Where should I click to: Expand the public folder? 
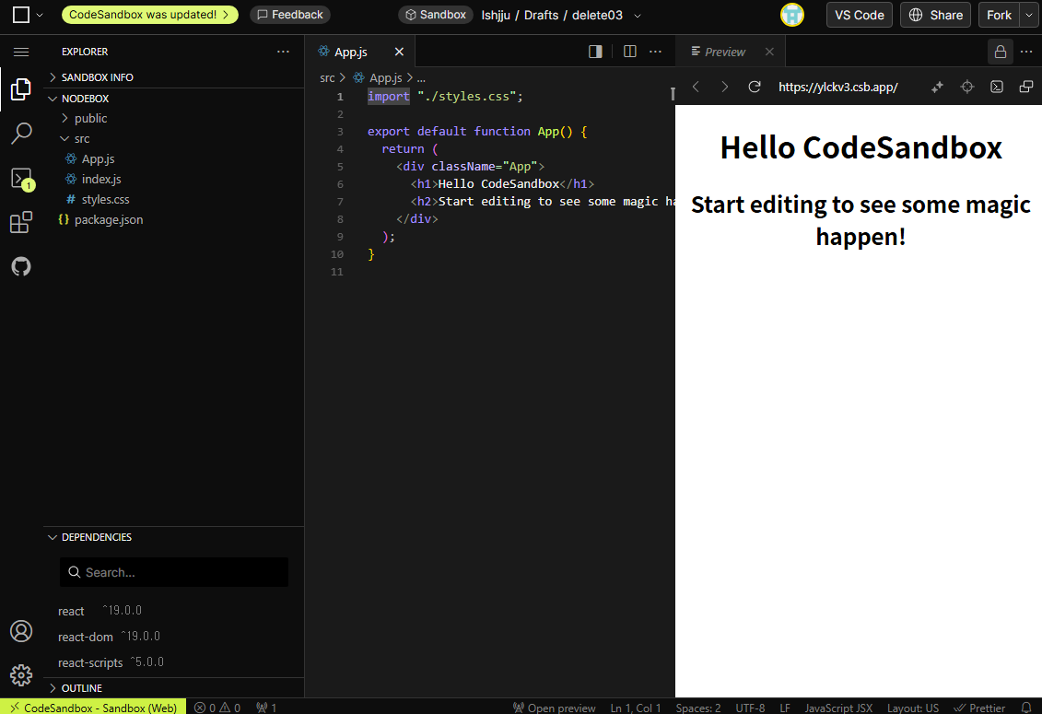pos(90,118)
